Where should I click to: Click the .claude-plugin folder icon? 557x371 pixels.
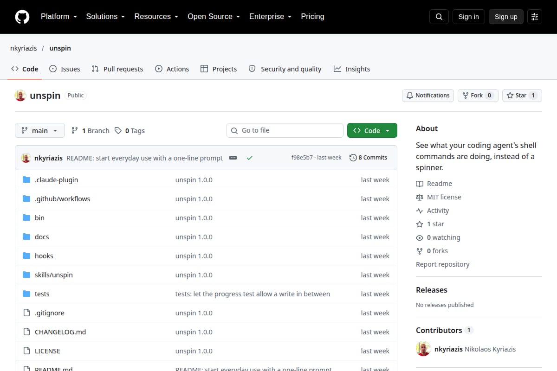[x=26, y=180]
